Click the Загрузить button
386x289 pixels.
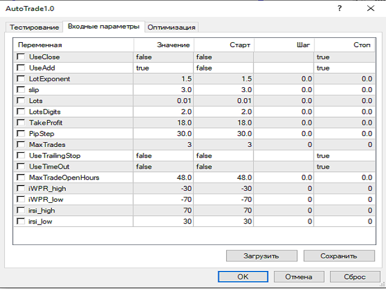(x=261, y=256)
